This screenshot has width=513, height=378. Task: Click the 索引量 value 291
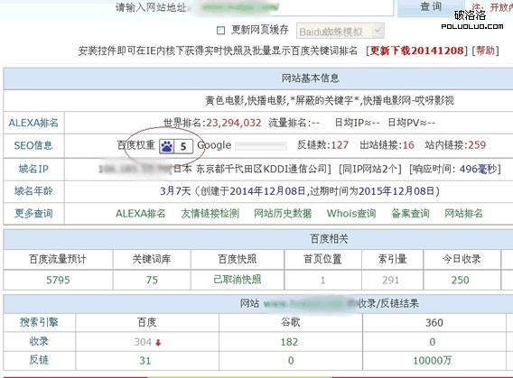pos(391,280)
